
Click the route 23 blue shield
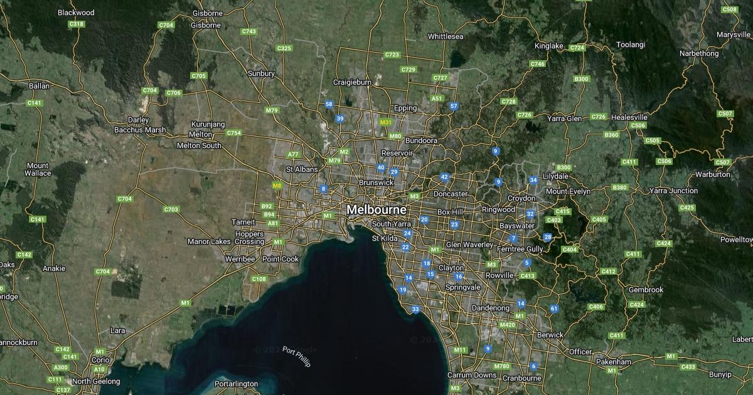click(454, 224)
